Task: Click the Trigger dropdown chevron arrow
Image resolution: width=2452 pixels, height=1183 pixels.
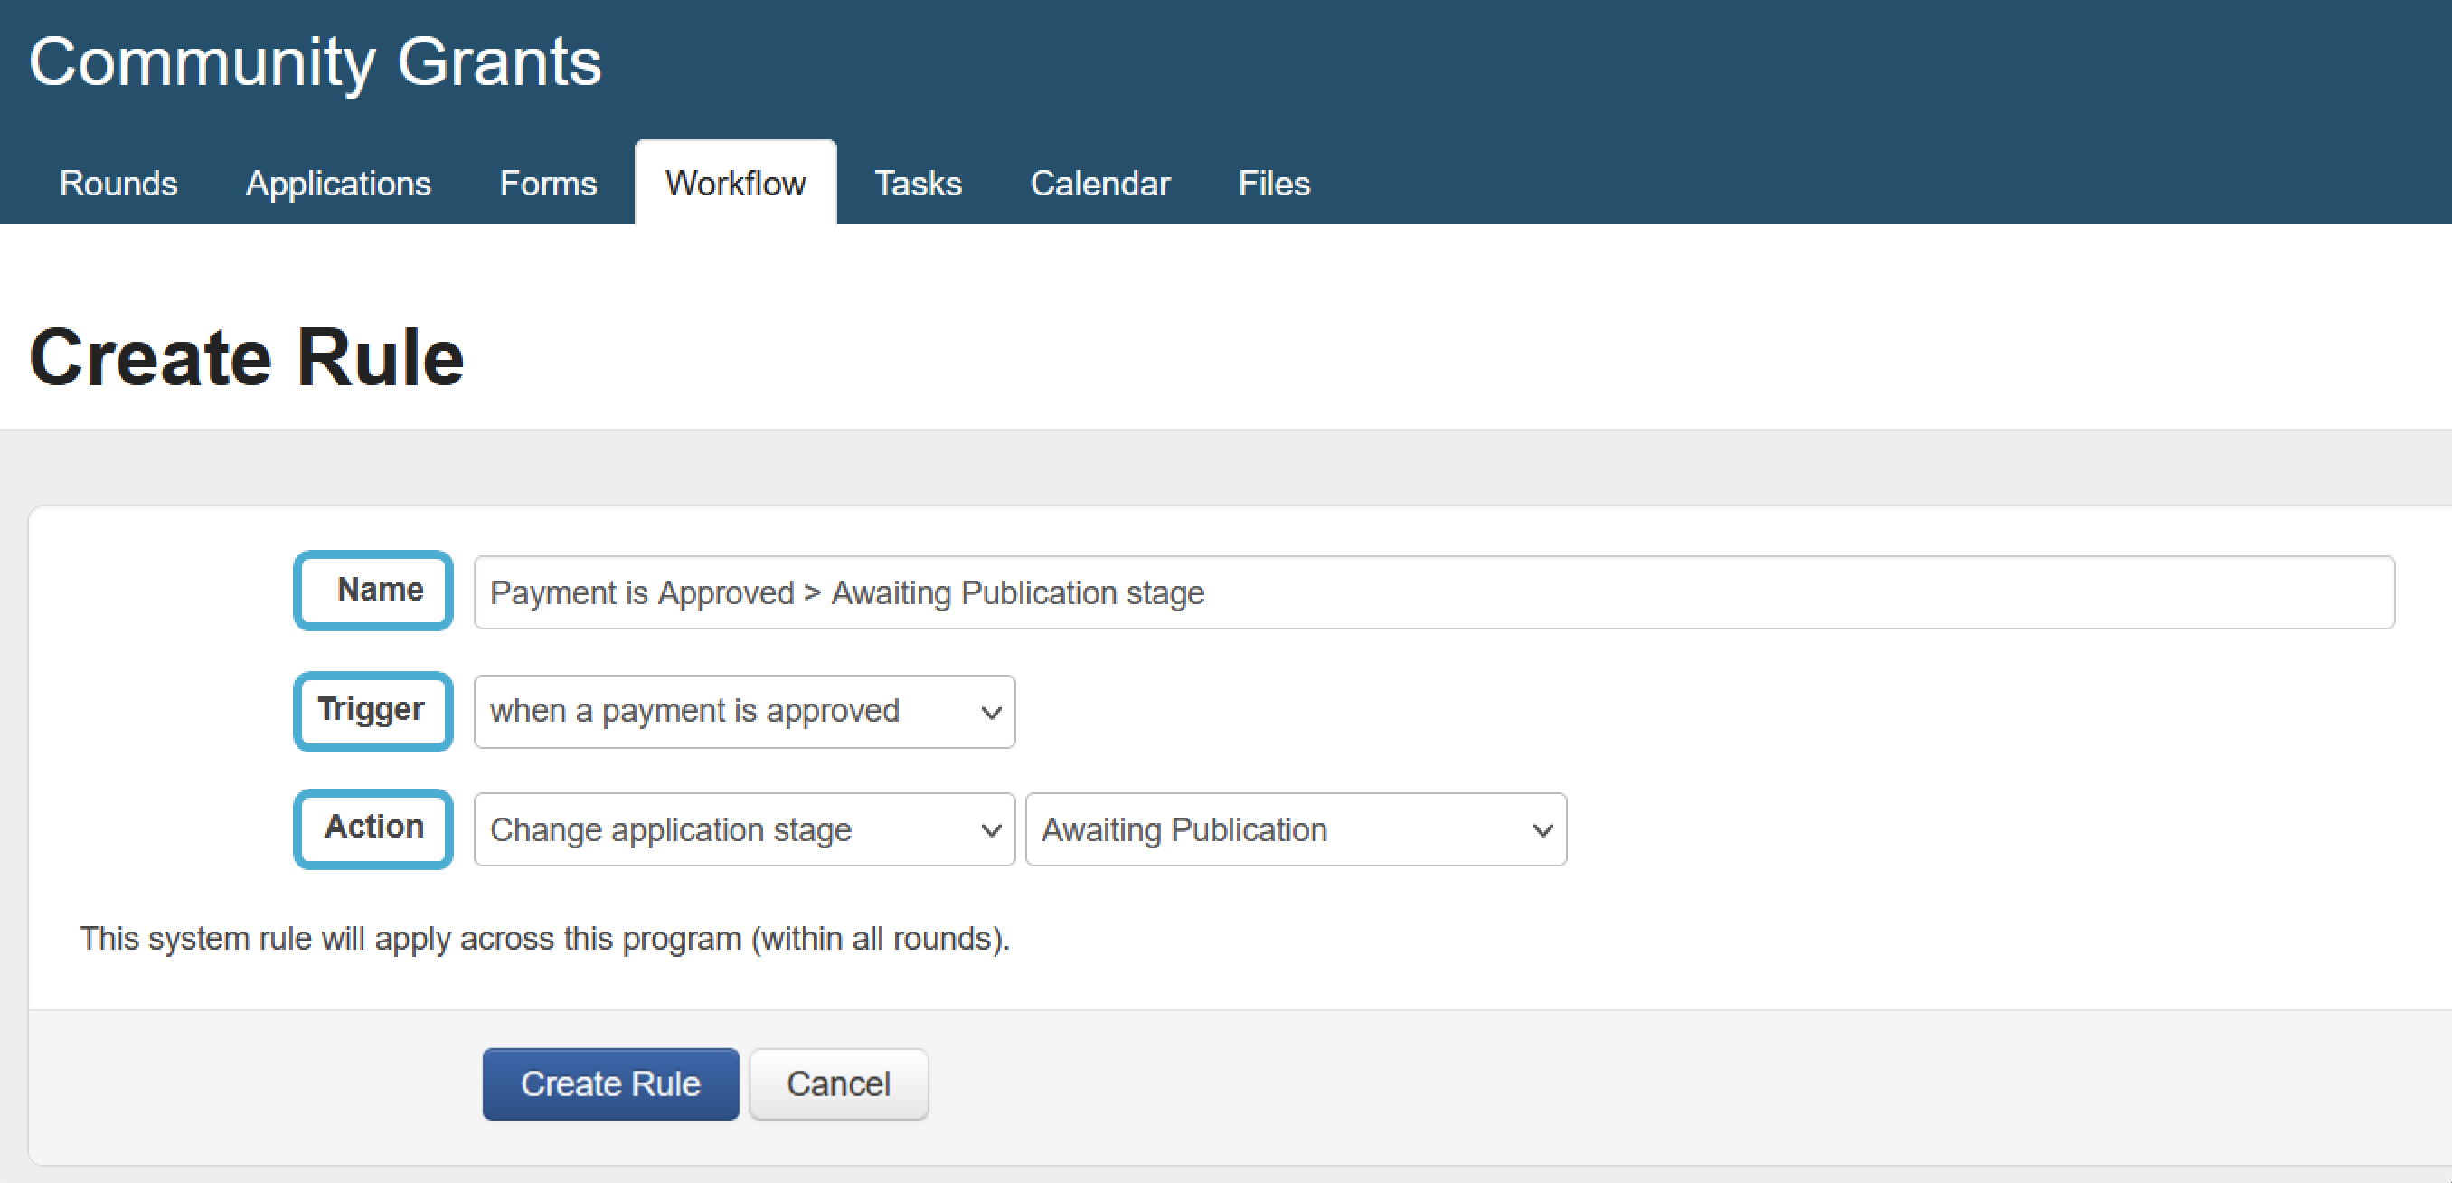Action: 991,713
